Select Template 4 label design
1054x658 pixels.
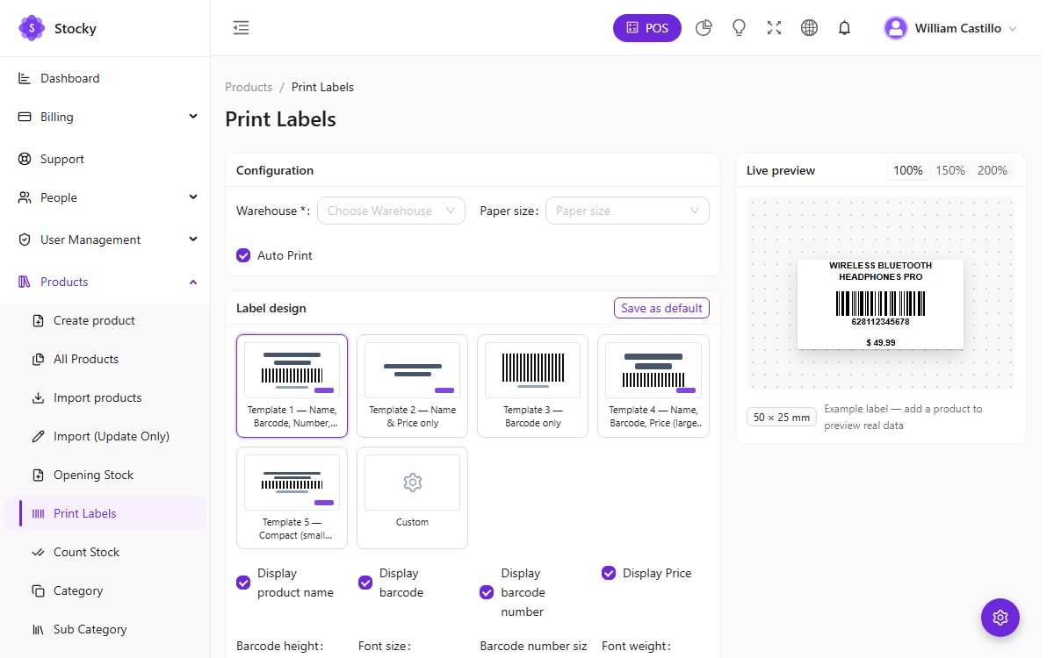click(653, 385)
